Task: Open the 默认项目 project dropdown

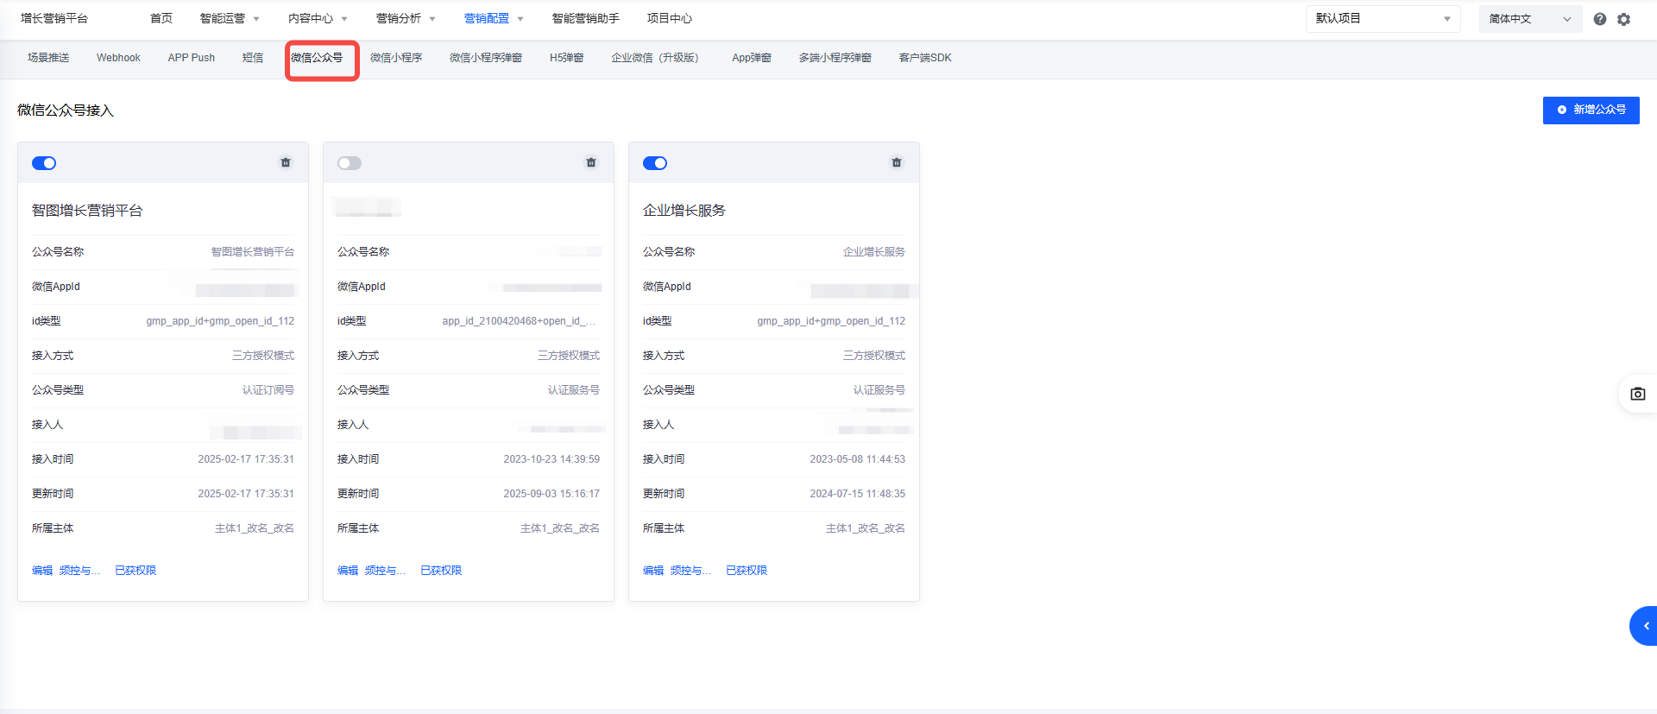Action: 1382,19
